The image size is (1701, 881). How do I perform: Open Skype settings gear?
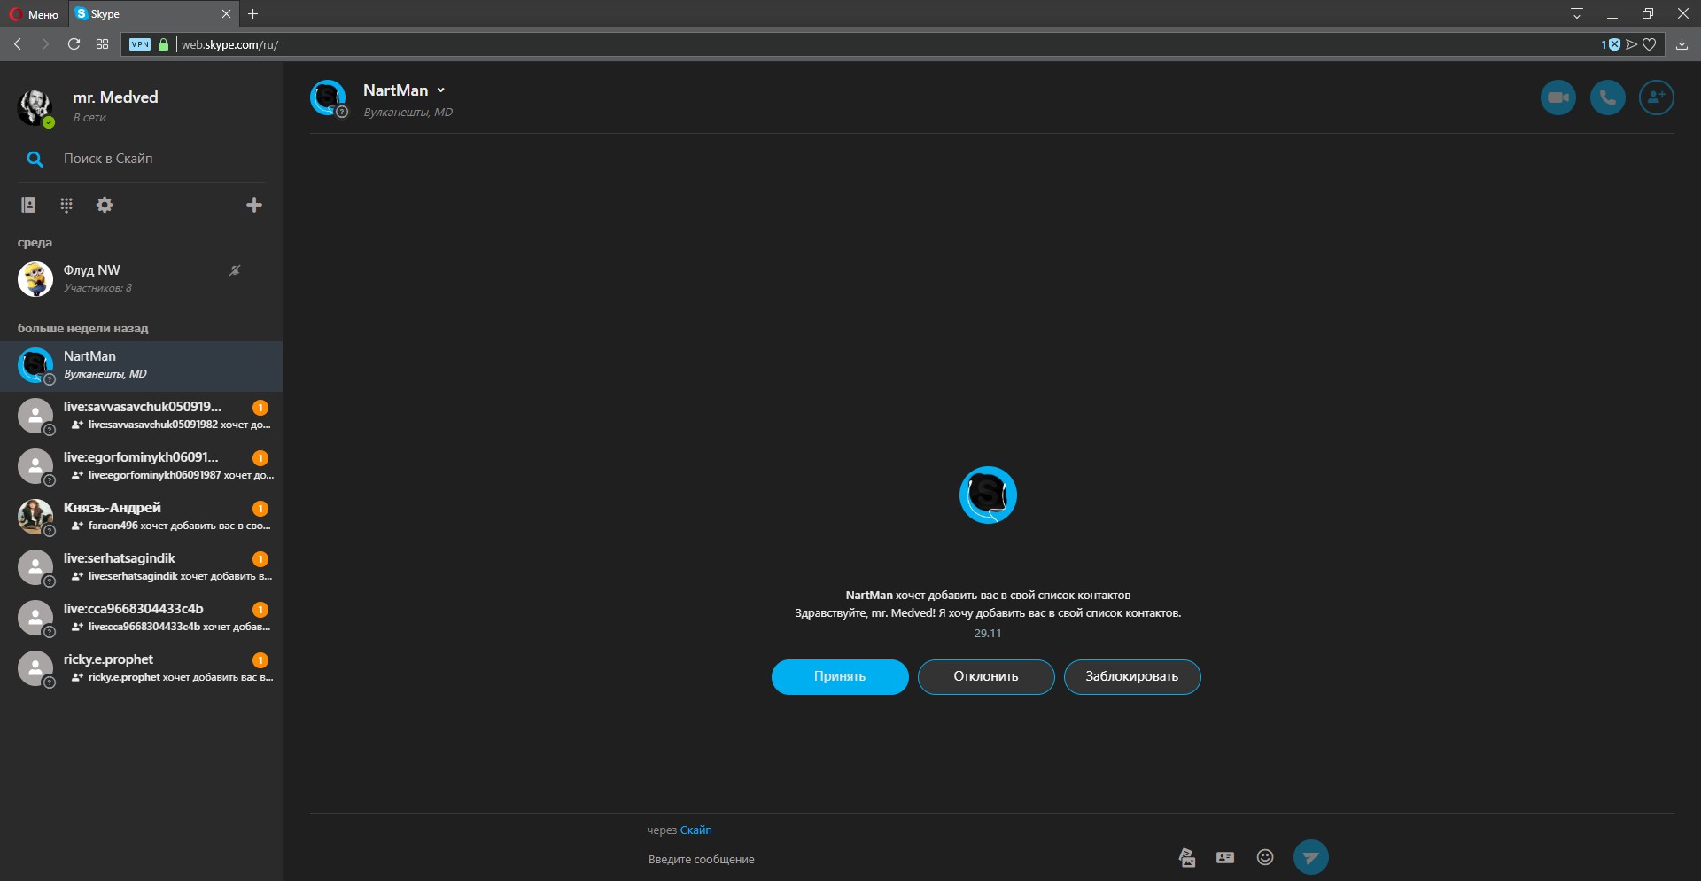(x=105, y=205)
